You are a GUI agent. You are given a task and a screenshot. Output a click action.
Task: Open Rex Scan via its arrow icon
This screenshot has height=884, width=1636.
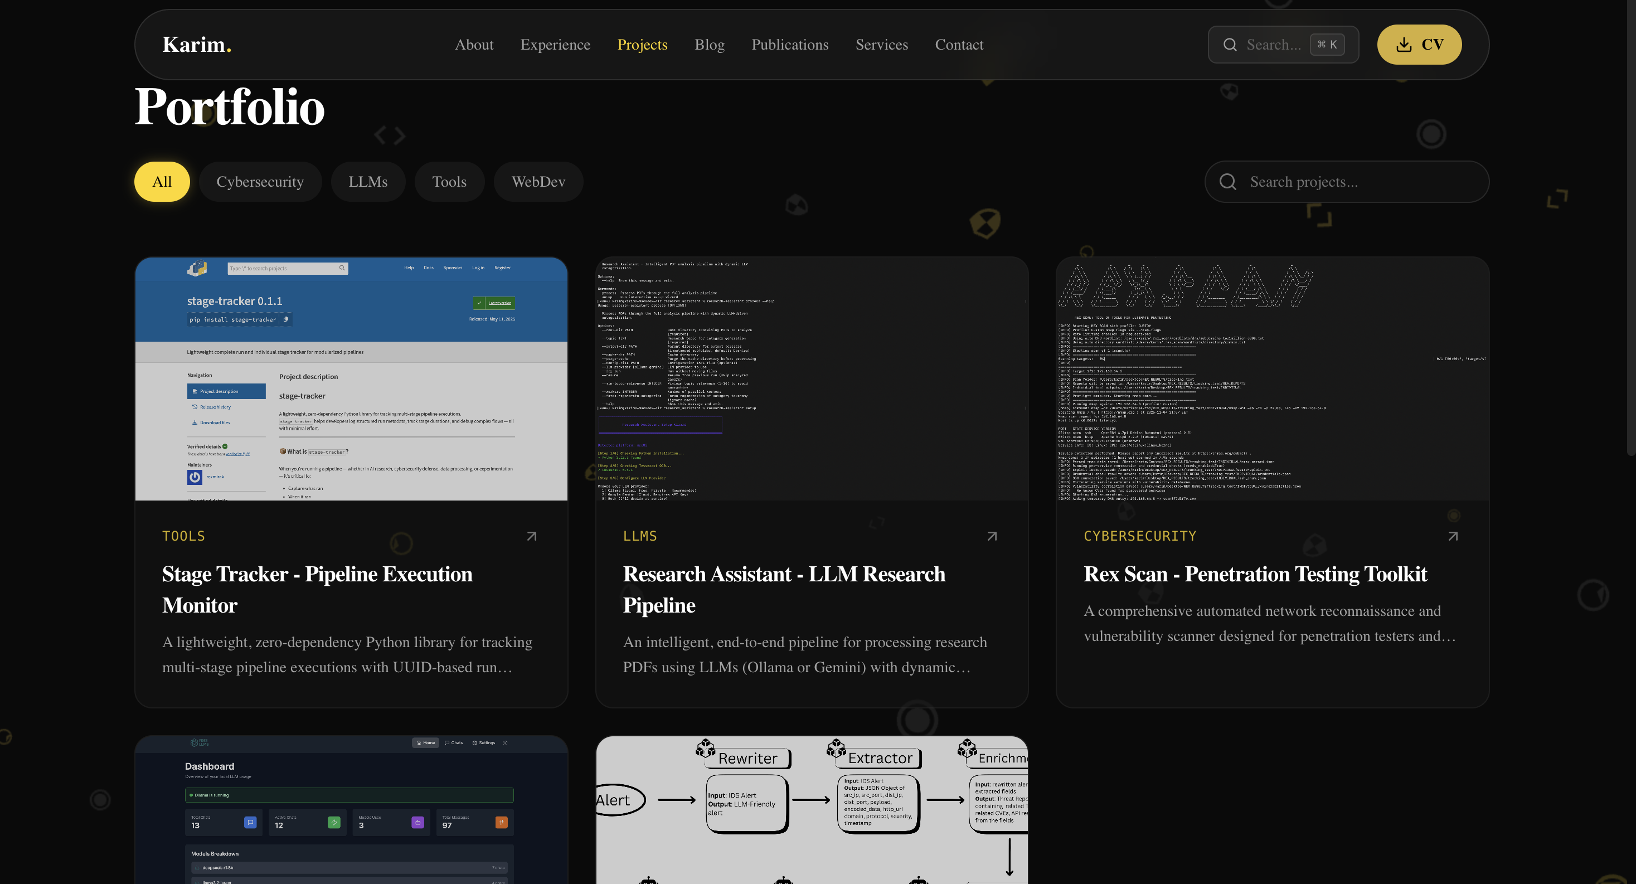click(1453, 536)
